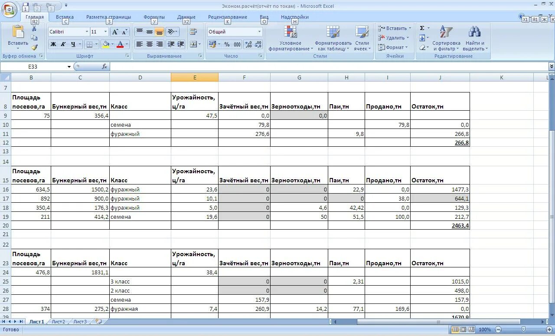Click the fill color bucket icon

(x=105, y=44)
